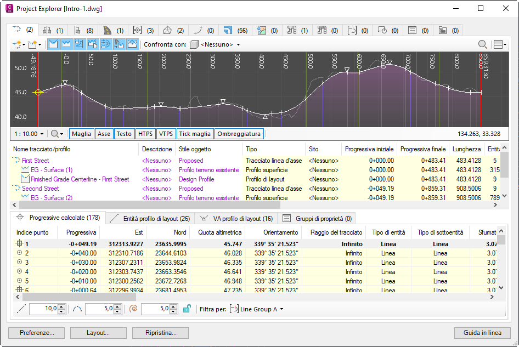This screenshot has width=519, height=347.
Task: Switch to Progressive calcolate (178) tab
Action: tap(58, 218)
